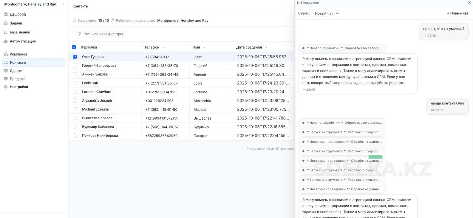Screen dimensions: 473x218
Task: Toggle the select-all checkbox in table header
Action: click(x=74, y=47)
